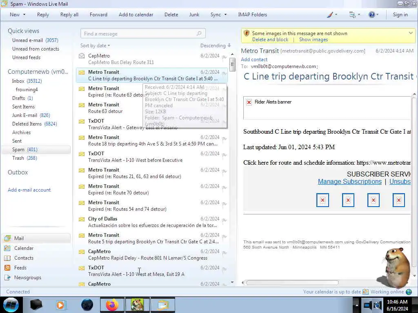Click the Reply toolbar button
Viewport: 418px width, 313px height.
point(43,15)
